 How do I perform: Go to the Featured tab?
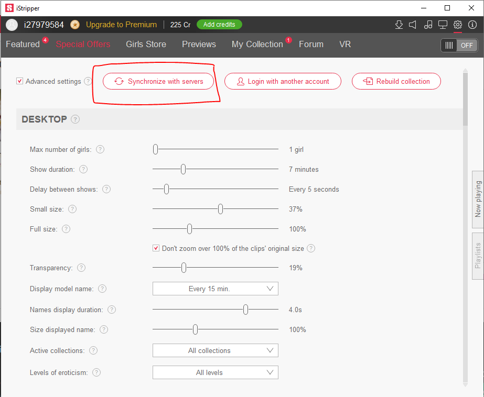[23, 45]
